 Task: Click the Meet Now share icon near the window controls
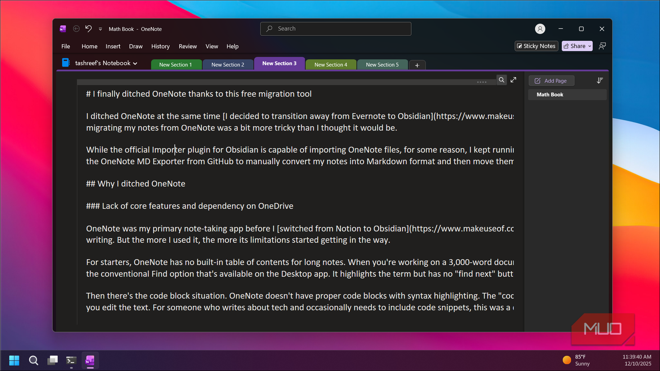tap(602, 46)
